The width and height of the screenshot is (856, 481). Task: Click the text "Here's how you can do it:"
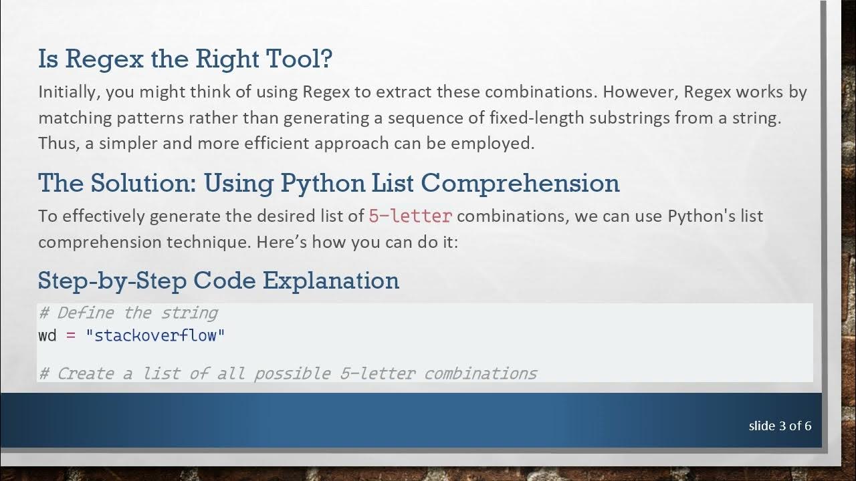(356, 242)
